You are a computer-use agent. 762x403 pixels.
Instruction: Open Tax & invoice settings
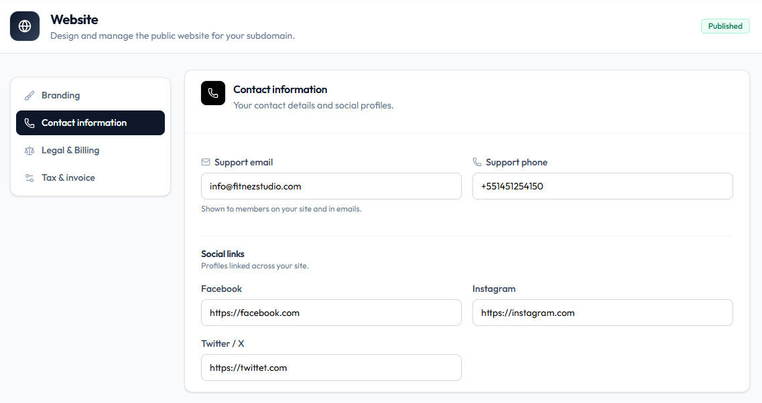pyautogui.click(x=90, y=177)
